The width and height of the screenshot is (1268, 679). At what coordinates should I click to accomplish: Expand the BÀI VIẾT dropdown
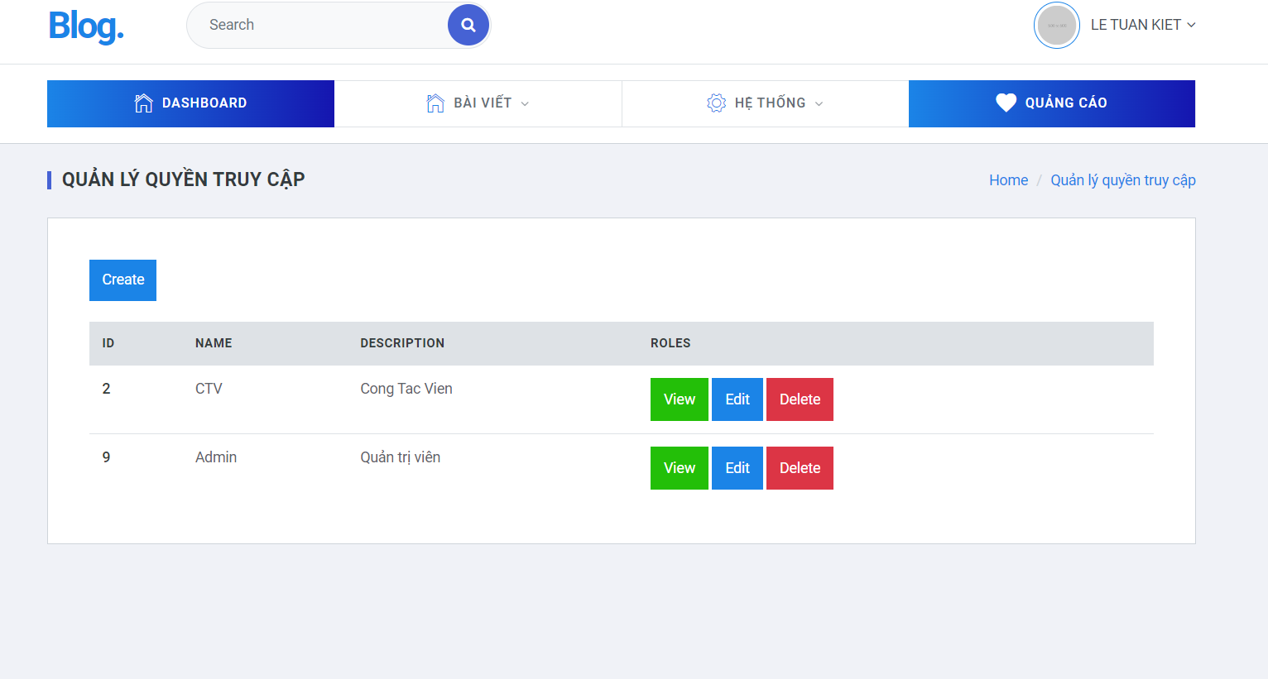(x=478, y=103)
